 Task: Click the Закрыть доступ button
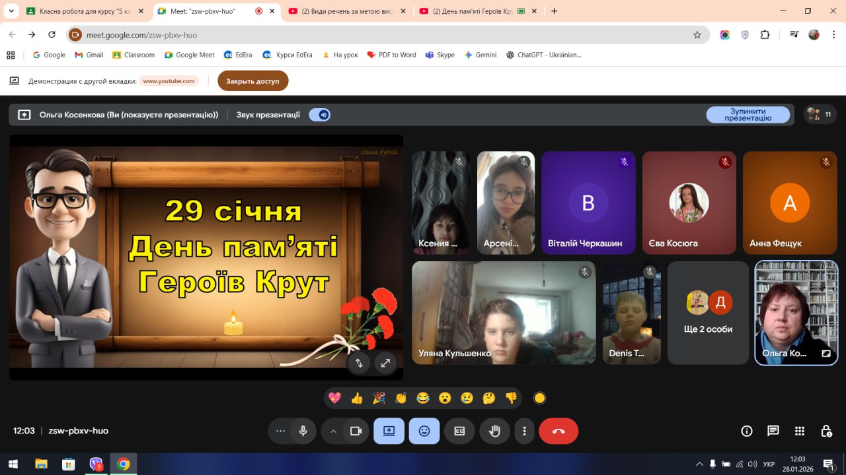[x=252, y=81]
